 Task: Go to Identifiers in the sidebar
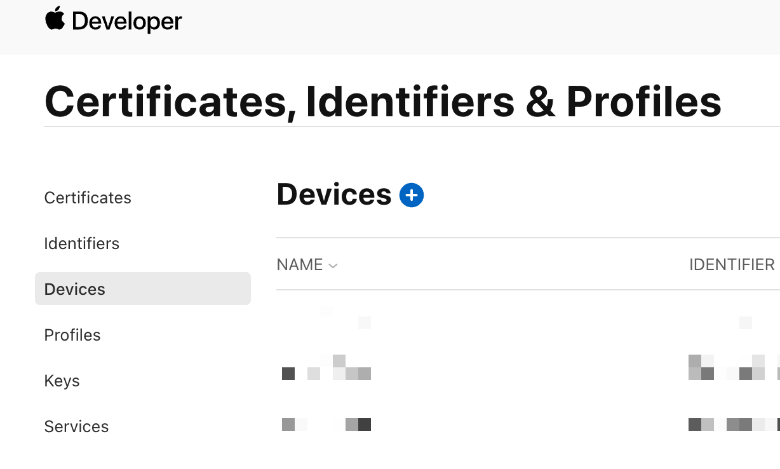click(81, 243)
